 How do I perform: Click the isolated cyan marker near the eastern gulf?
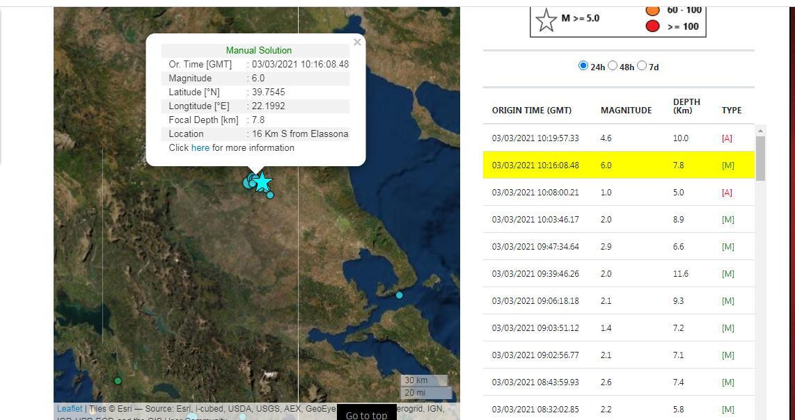[x=399, y=295]
